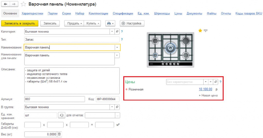Screen dimensions: 263x138
Task: Click the help question mark in Цены
Action: coord(220,82)
